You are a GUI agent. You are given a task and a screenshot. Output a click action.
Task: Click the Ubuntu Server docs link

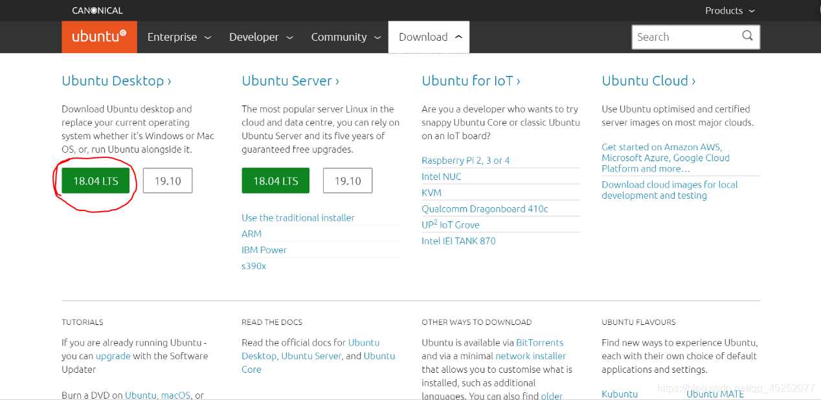point(311,356)
